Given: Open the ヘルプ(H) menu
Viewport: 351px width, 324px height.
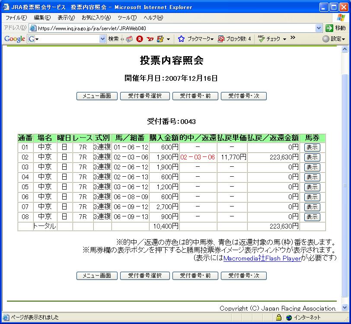Looking at the screenshot, I should pos(153,18).
